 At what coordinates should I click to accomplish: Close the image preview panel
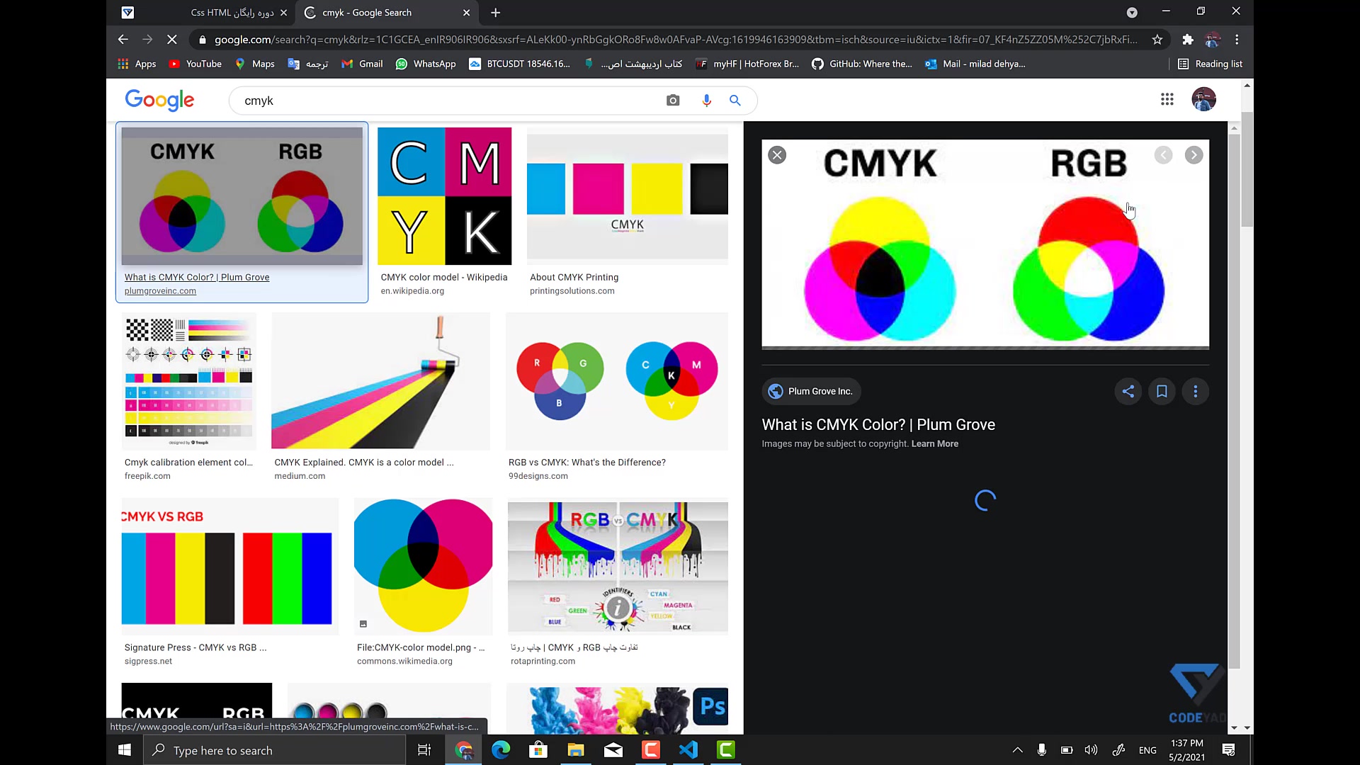tap(777, 155)
